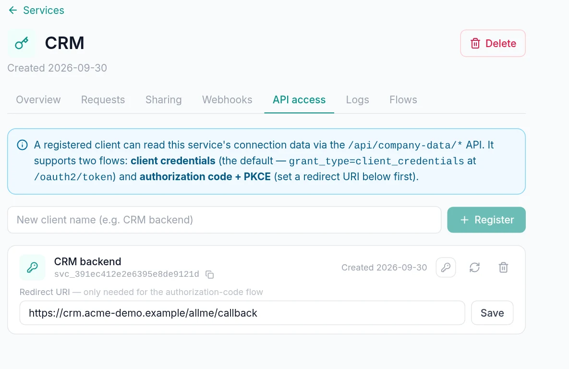Click the authorization code + PKCE text
The width and height of the screenshot is (569, 369).
[x=205, y=176]
